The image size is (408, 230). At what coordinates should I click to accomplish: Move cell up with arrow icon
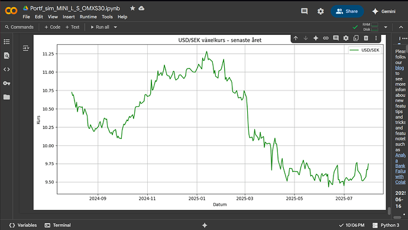pos(296,38)
